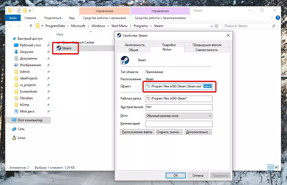This screenshot has width=287, height=185.
Task: Open Средства работы с ярлыками tab
Action: pos(104,18)
